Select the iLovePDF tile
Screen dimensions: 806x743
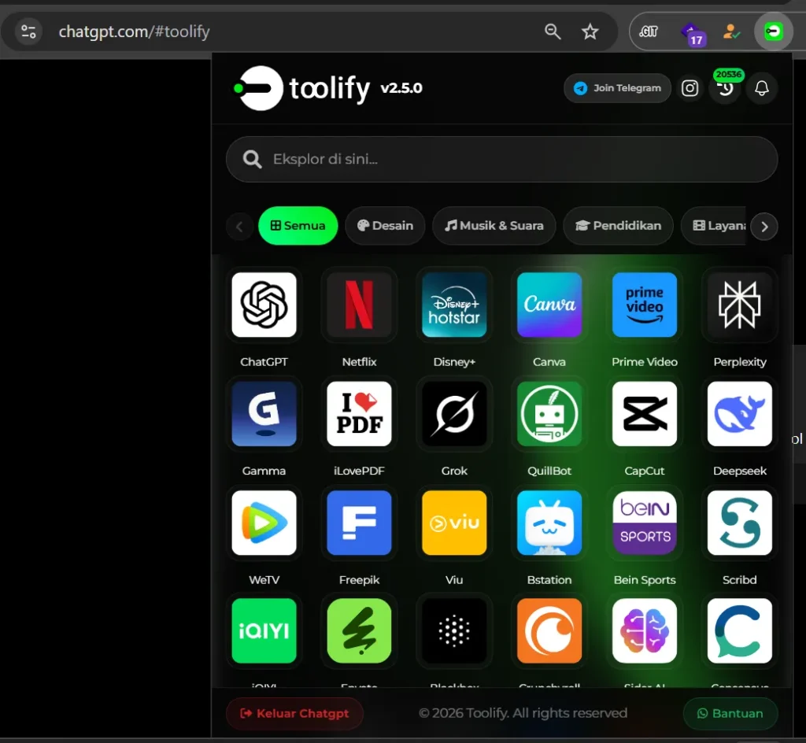(x=359, y=414)
